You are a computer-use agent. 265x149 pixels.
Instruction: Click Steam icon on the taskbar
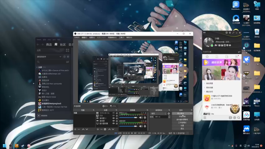coord(23,146)
